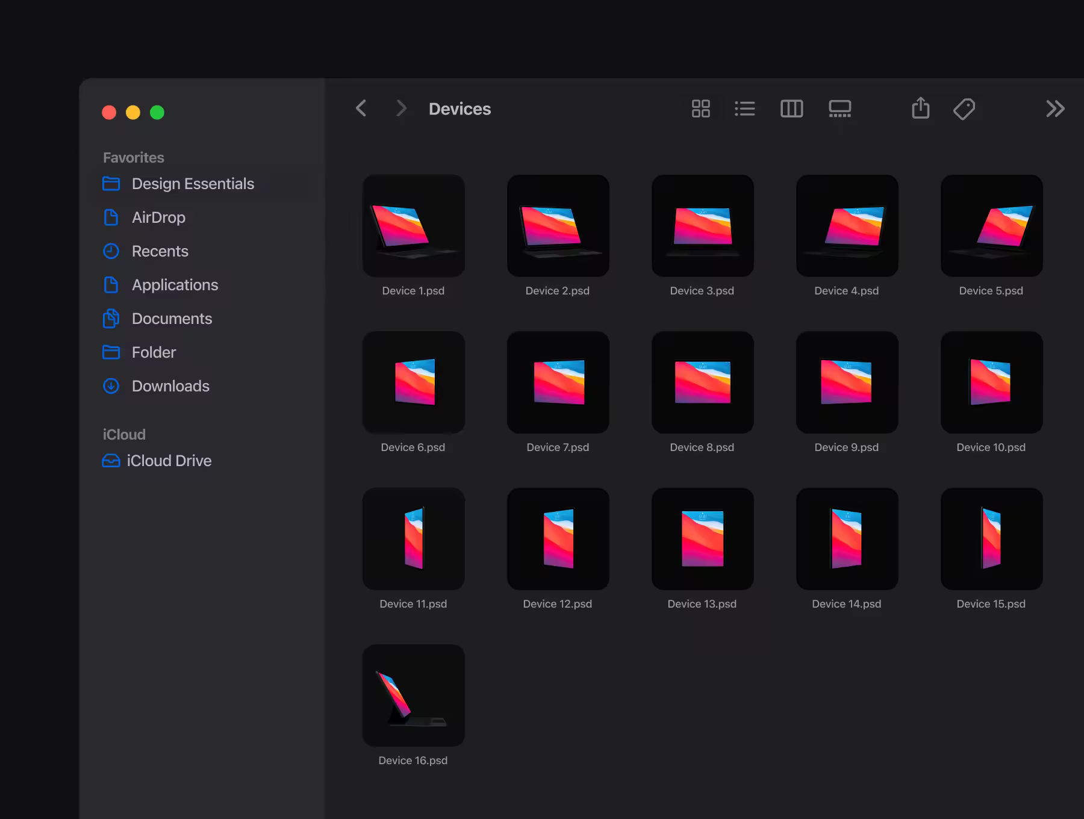The height and width of the screenshot is (819, 1084).
Task: Click the iCloud section header
Action: [x=124, y=435]
